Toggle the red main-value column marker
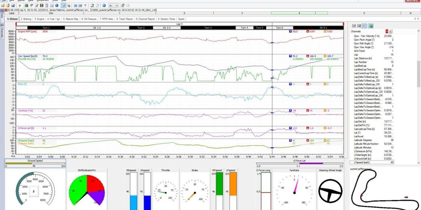421x210 pixels. coord(387,31)
